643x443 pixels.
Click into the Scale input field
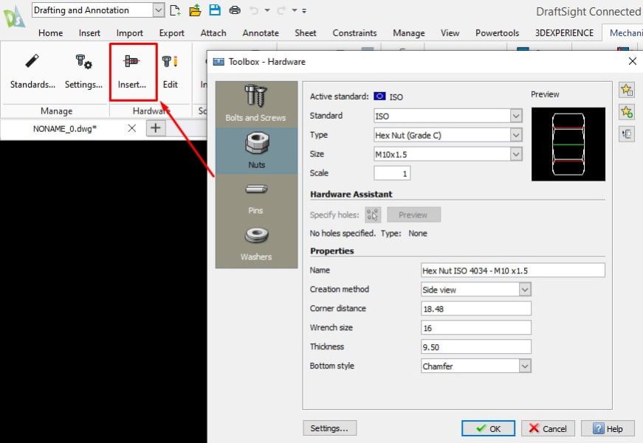click(392, 174)
